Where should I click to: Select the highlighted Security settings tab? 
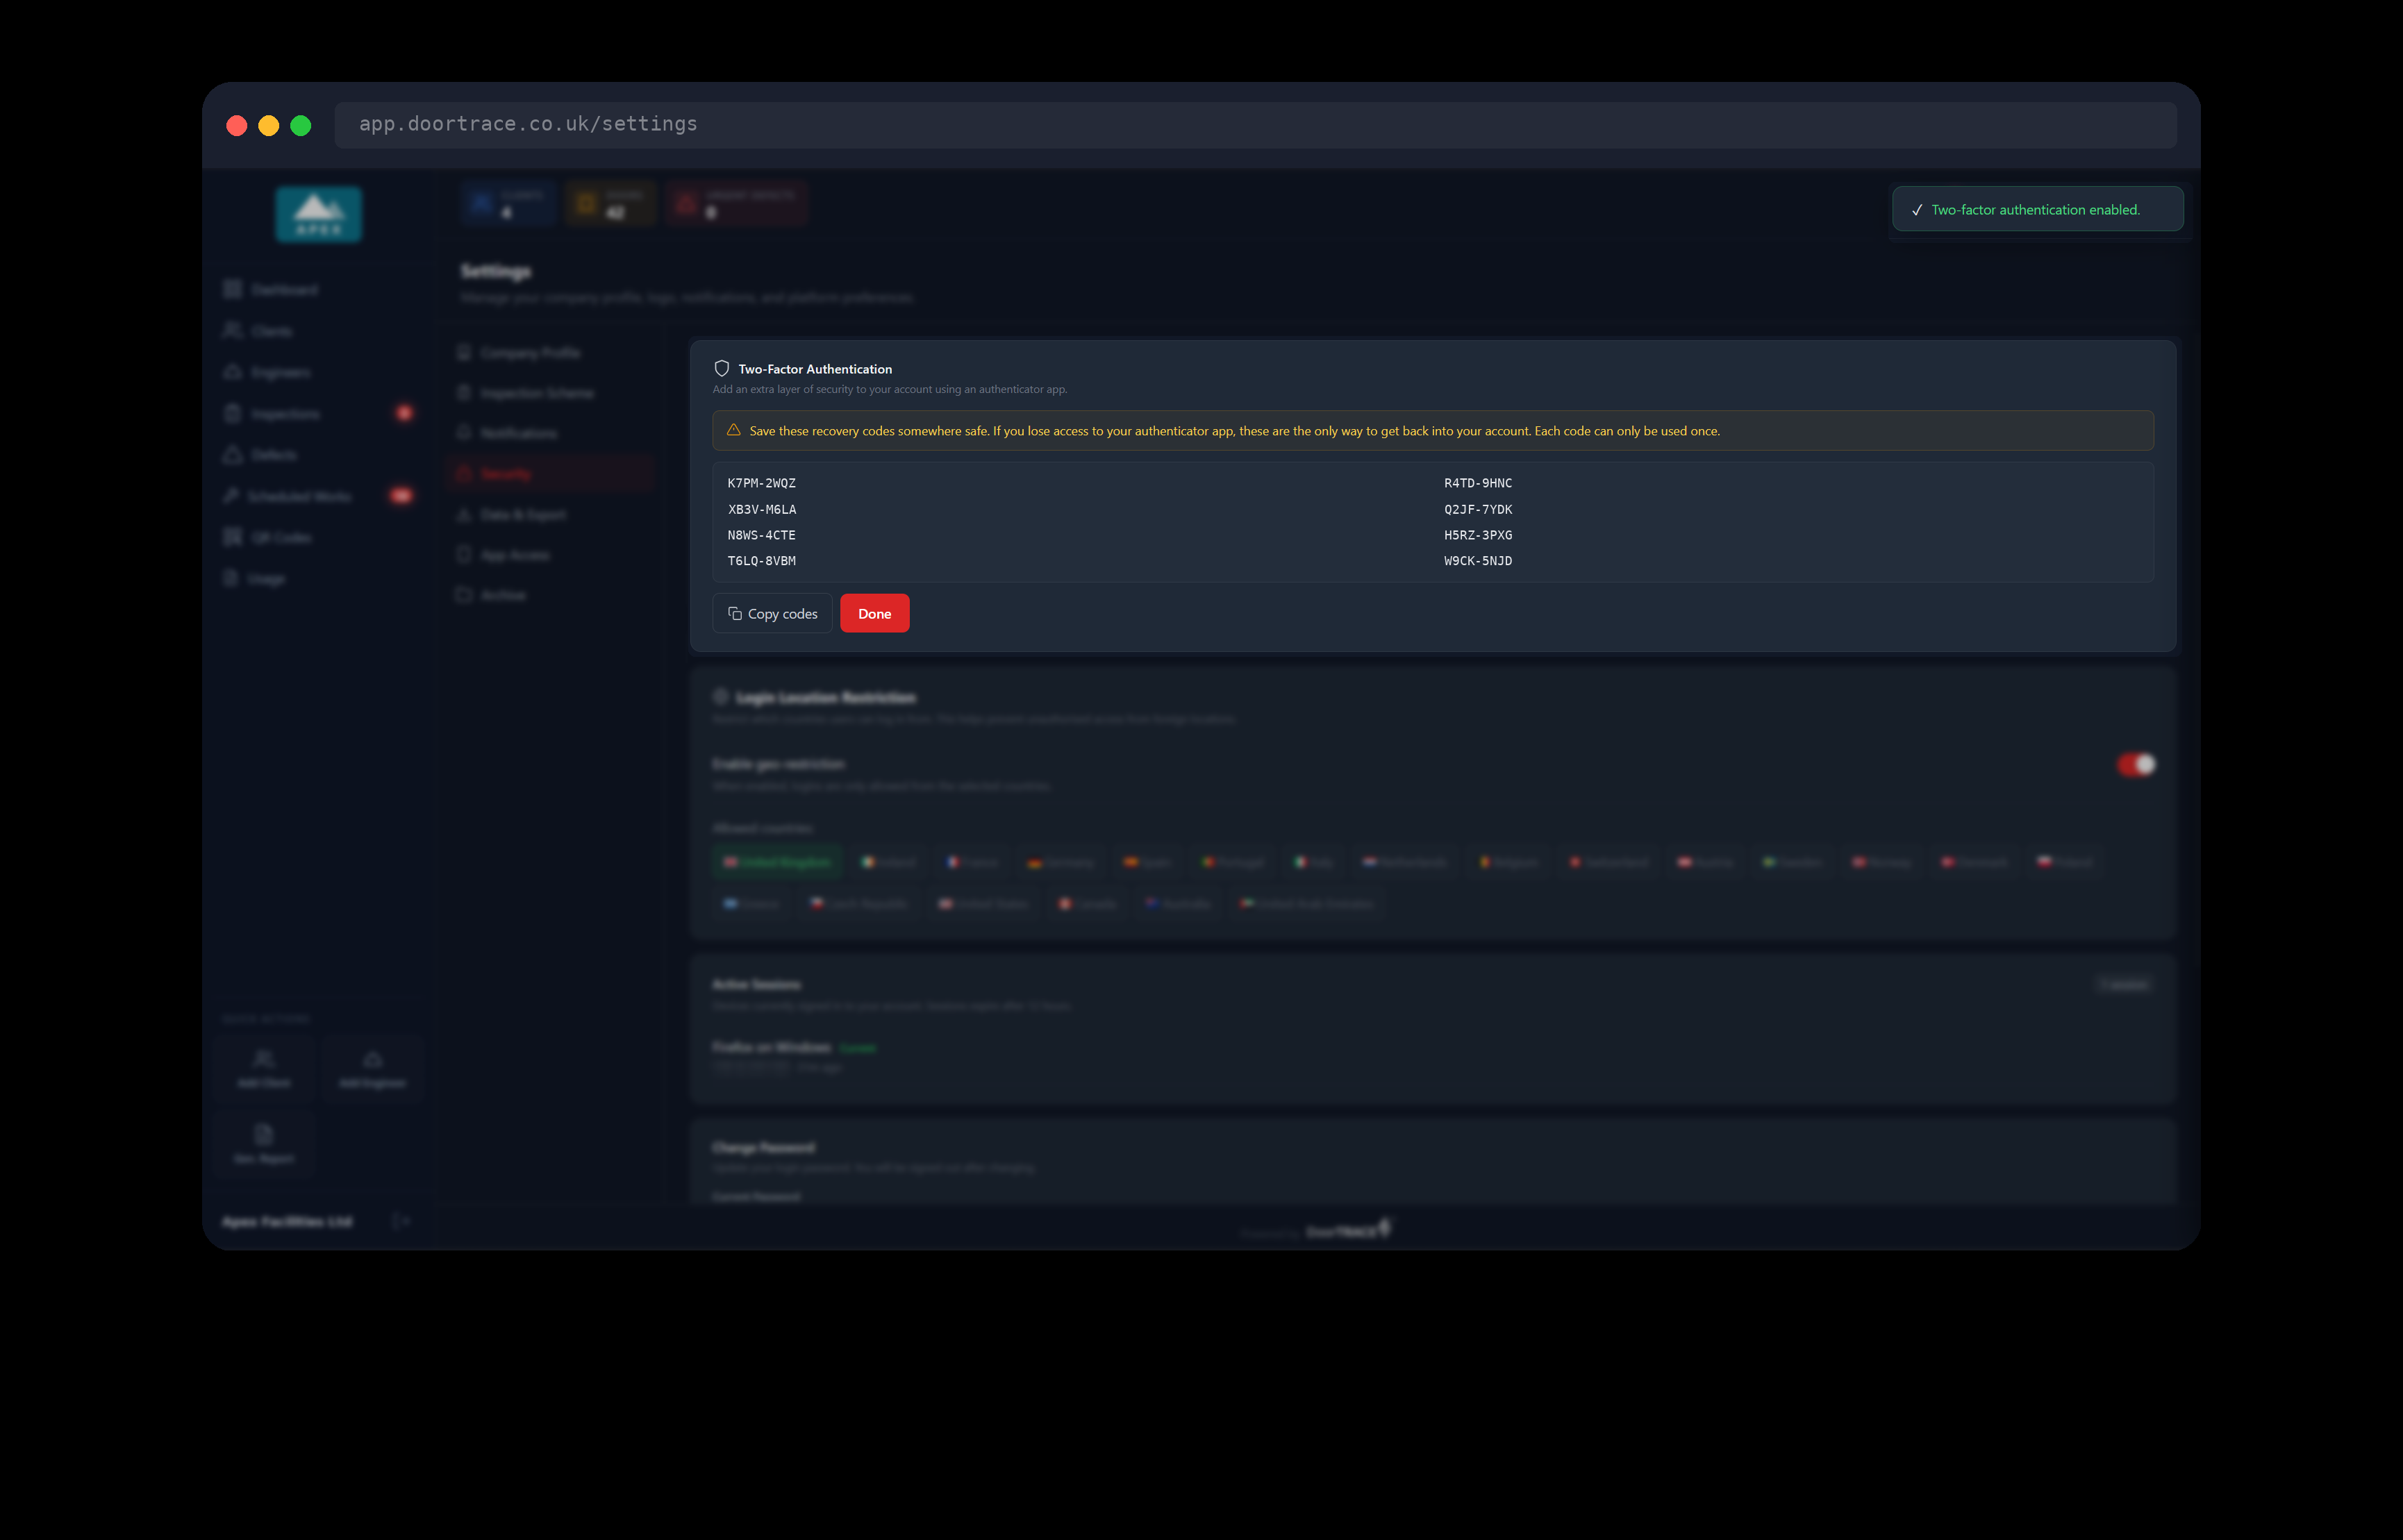(x=550, y=474)
